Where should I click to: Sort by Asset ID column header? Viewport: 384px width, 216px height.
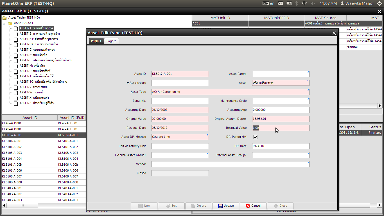pyautogui.click(x=30, y=118)
